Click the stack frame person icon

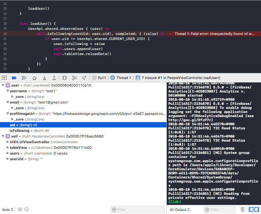(138, 78)
